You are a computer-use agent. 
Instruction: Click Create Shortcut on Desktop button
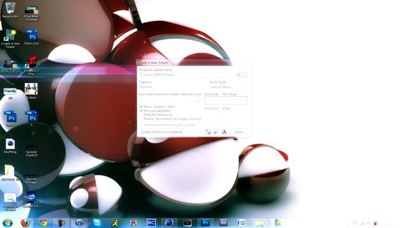point(162,132)
